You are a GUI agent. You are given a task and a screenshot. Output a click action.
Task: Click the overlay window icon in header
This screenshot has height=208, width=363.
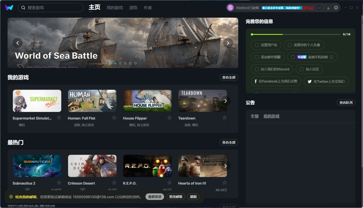pyautogui.click(x=319, y=8)
